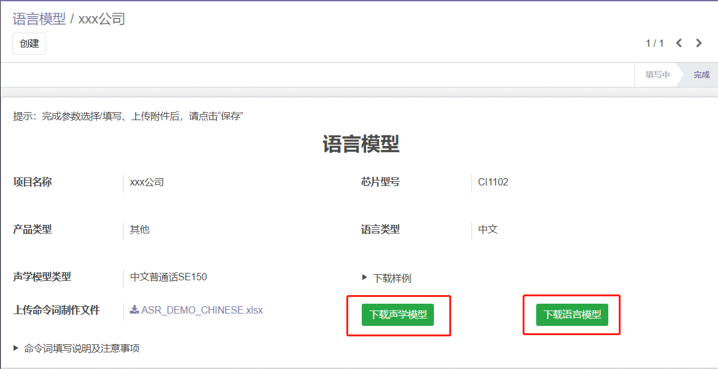The height and width of the screenshot is (369, 718).
Task: Expand 命令词填写说明及注意事项 section
Action: click(x=76, y=349)
